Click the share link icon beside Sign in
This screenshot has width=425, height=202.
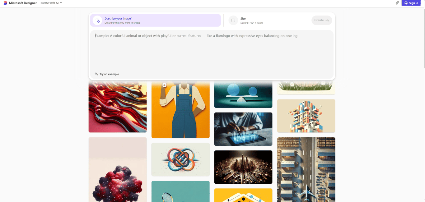tap(397, 3)
